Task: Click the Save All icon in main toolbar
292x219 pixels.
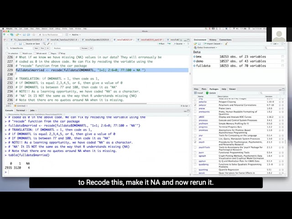Action: pyautogui.click(x=28, y=35)
